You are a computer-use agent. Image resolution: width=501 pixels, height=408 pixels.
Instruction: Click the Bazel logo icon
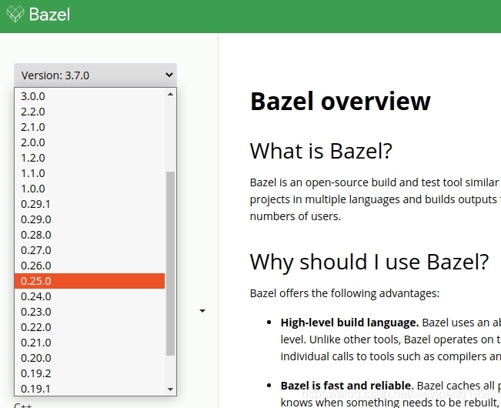(x=15, y=14)
